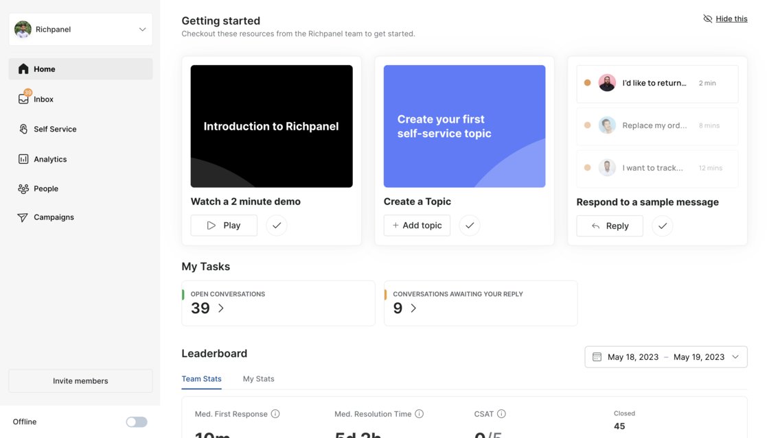The width and height of the screenshot is (769, 438).
Task: Mark the 2 minute demo as done
Action: (277, 226)
